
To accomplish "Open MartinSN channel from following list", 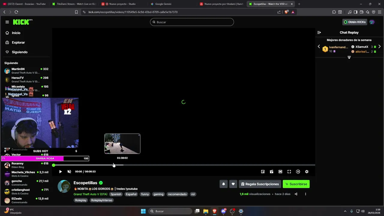I will (26, 71).
